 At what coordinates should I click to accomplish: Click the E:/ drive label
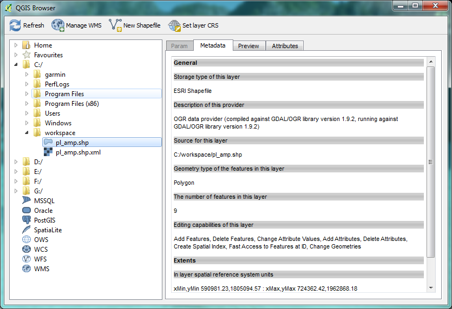click(38, 172)
